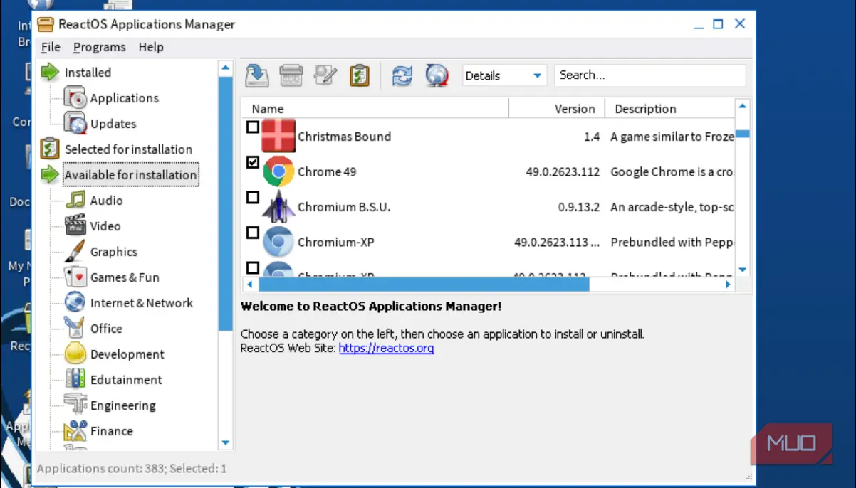
Task: Click the Finance category icon
Action: (75, 430)
